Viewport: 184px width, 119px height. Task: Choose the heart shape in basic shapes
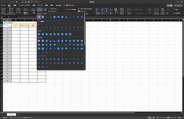tap(66, 49)
